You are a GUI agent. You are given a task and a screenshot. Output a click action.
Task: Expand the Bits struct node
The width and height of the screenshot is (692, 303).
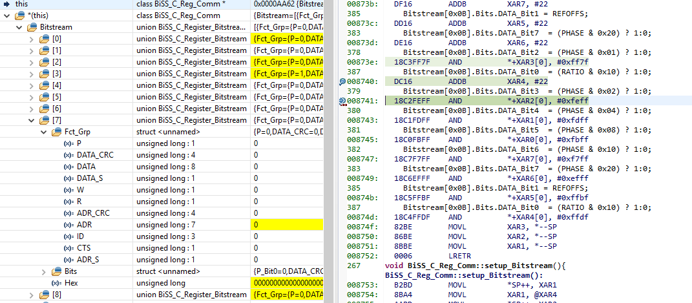click(44, 271)
